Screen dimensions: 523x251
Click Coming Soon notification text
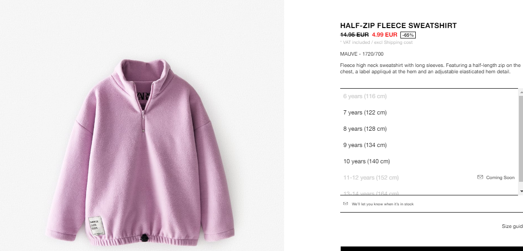pos(500,178)
